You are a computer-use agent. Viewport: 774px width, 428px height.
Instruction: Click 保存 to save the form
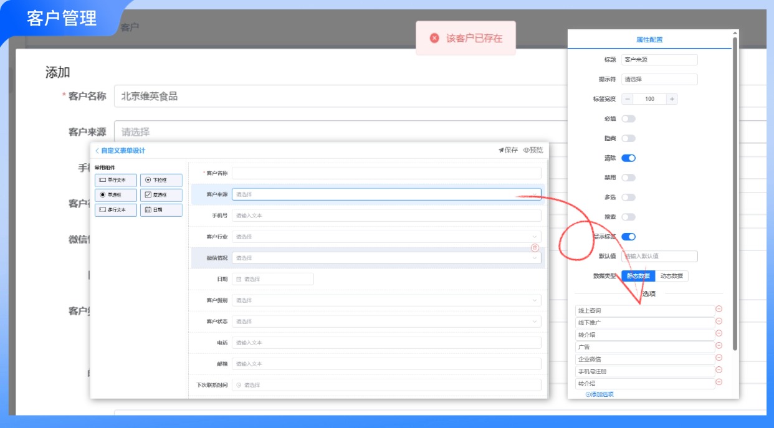[x=508, y=150]
